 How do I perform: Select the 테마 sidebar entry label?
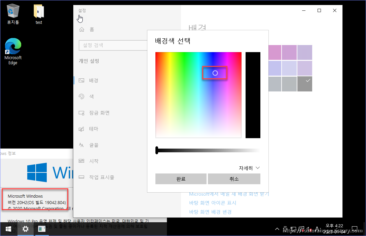coord(94,129)
